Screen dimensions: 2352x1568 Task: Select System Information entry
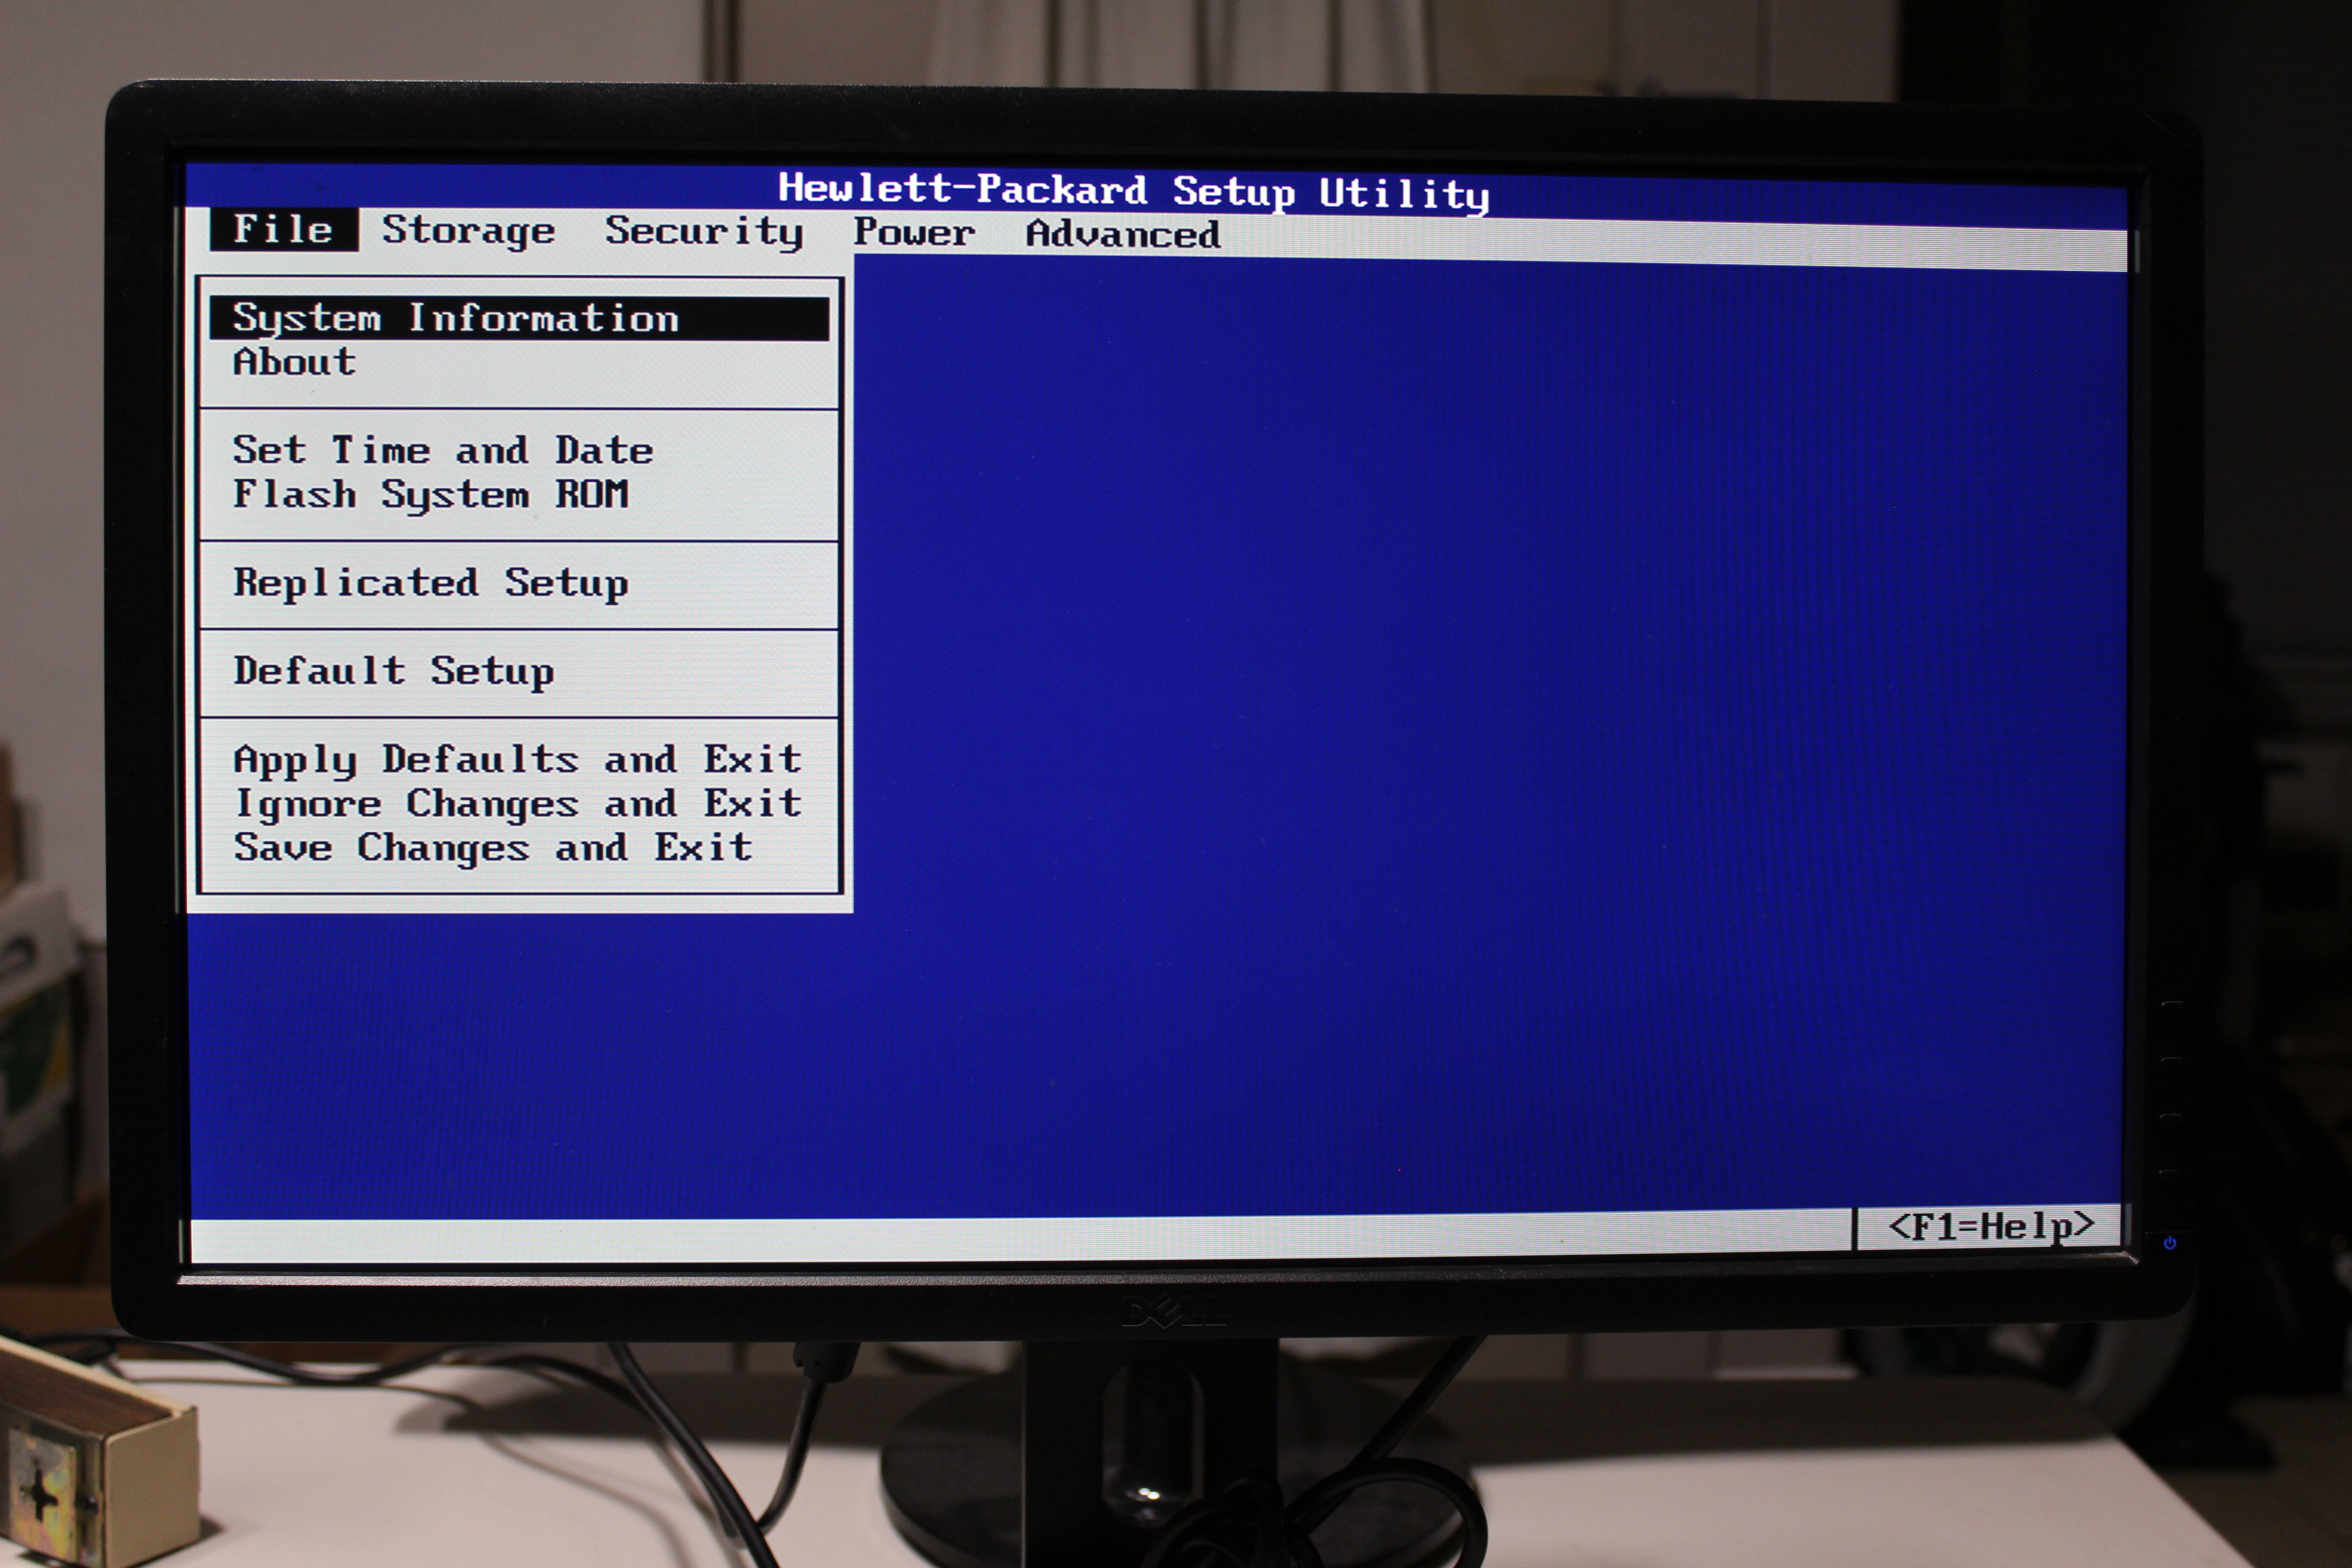point(519,318)
